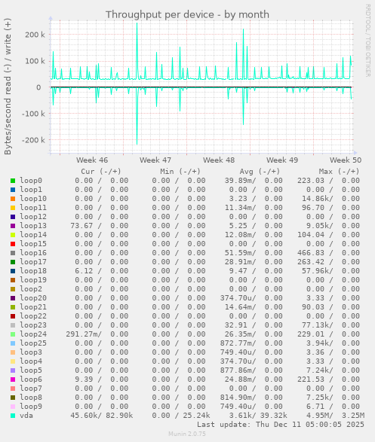This screenshot has height=442, width=375.
Task: Select the loop19 legend label
Action: (33, 279)
